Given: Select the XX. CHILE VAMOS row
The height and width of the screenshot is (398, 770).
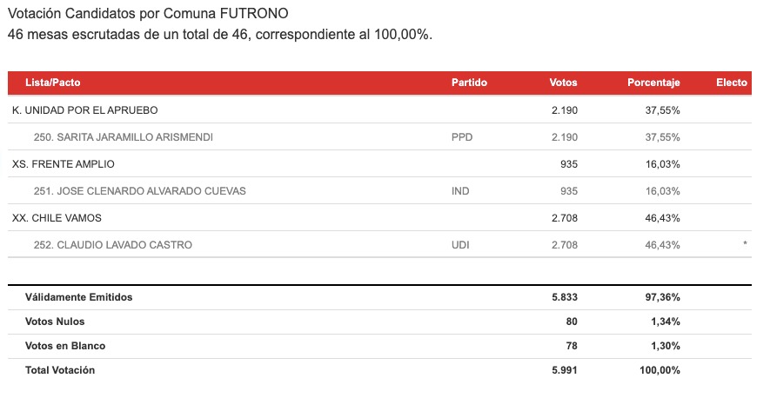Looking at the screenshot, I should click(379, 218).
